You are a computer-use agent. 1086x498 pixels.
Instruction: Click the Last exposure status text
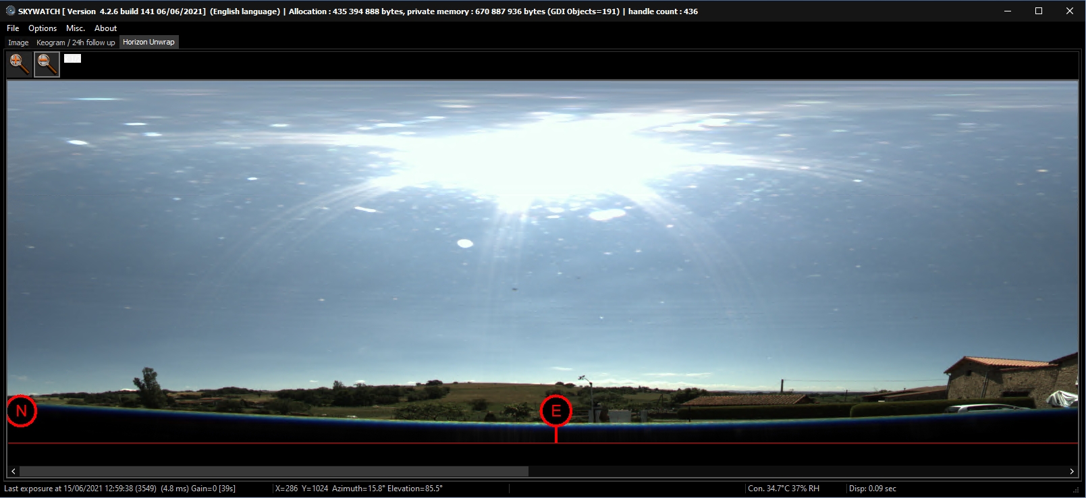(120, 489)
